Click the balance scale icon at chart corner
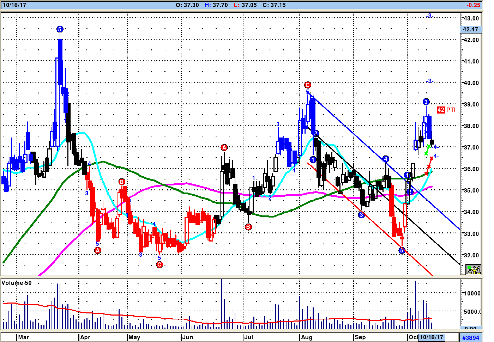Viewport: 494px width, 342px height. [474, 270]
